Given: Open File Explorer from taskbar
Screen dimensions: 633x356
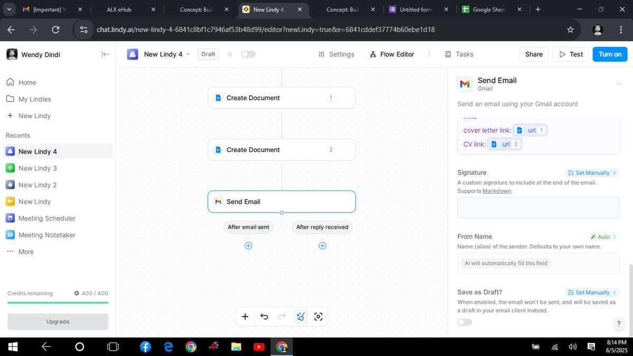Looking at the screenshot, I should (236, 347).
